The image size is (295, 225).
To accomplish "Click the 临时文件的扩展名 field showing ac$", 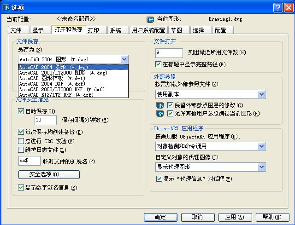I will [29, 161].
